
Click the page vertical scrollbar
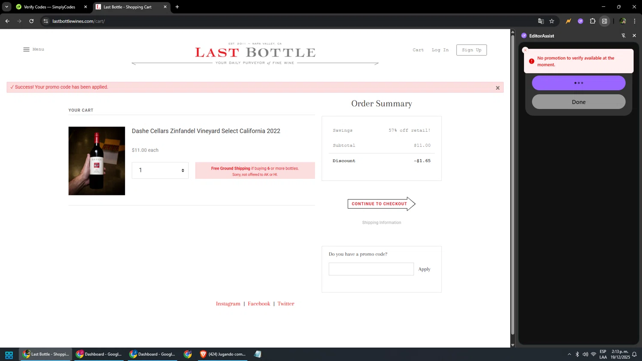pos(513,184)
